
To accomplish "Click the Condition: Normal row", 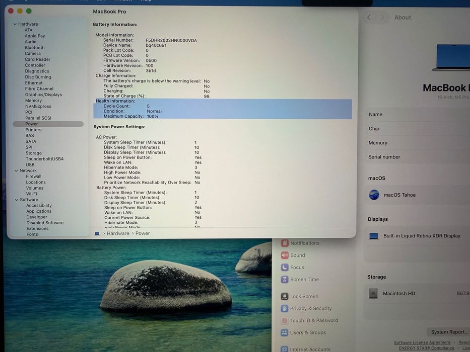I will click(223, 111).
